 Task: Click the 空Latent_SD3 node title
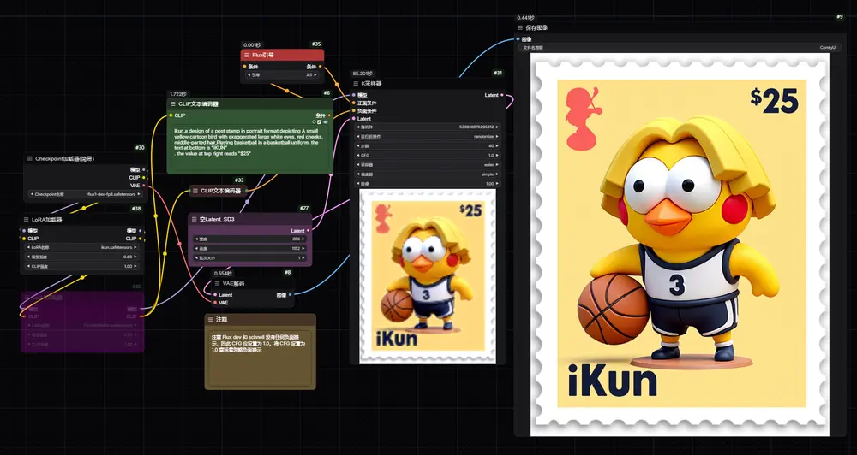click(x=217, y=219)
